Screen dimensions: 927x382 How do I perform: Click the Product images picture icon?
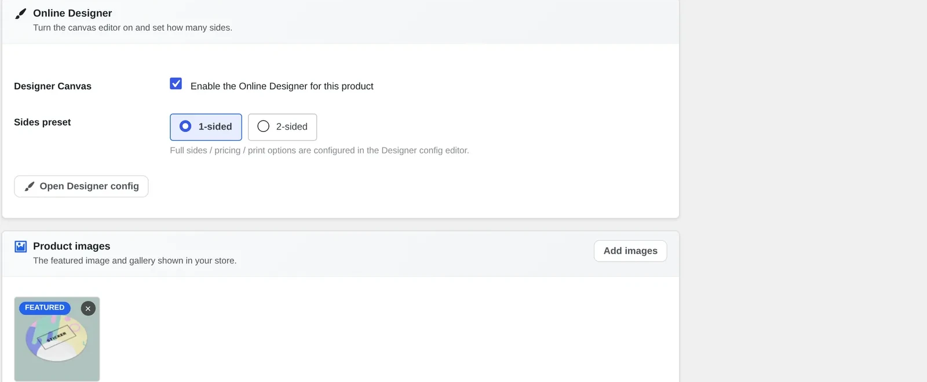pos(21,247)
